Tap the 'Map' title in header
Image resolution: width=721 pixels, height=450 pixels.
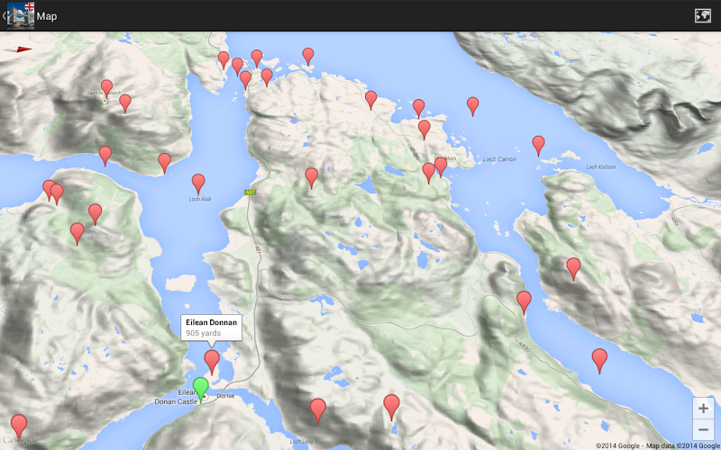47,16
